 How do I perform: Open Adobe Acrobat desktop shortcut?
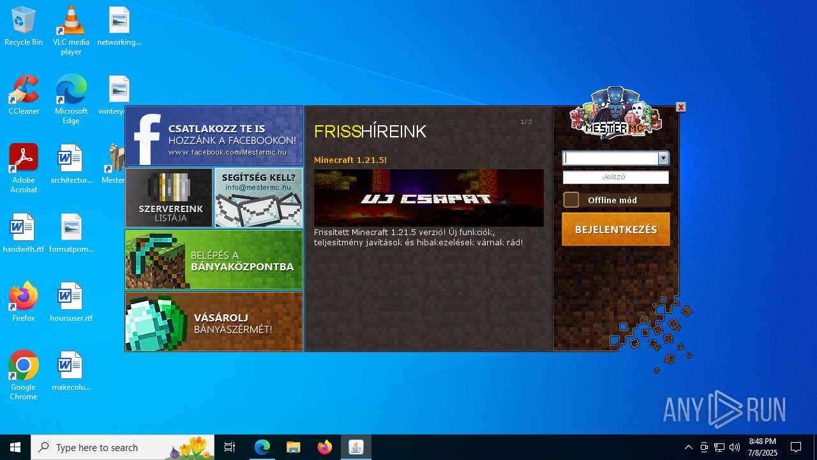click(x=24, y=169)
